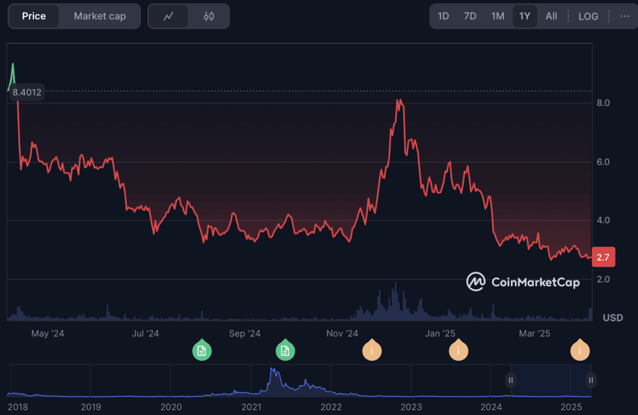Click the 2018 label on the overview timeline
Screen dimensions: 638x415
tap(18, 407)
